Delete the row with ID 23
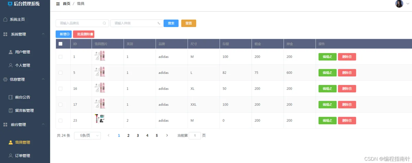 347,120
